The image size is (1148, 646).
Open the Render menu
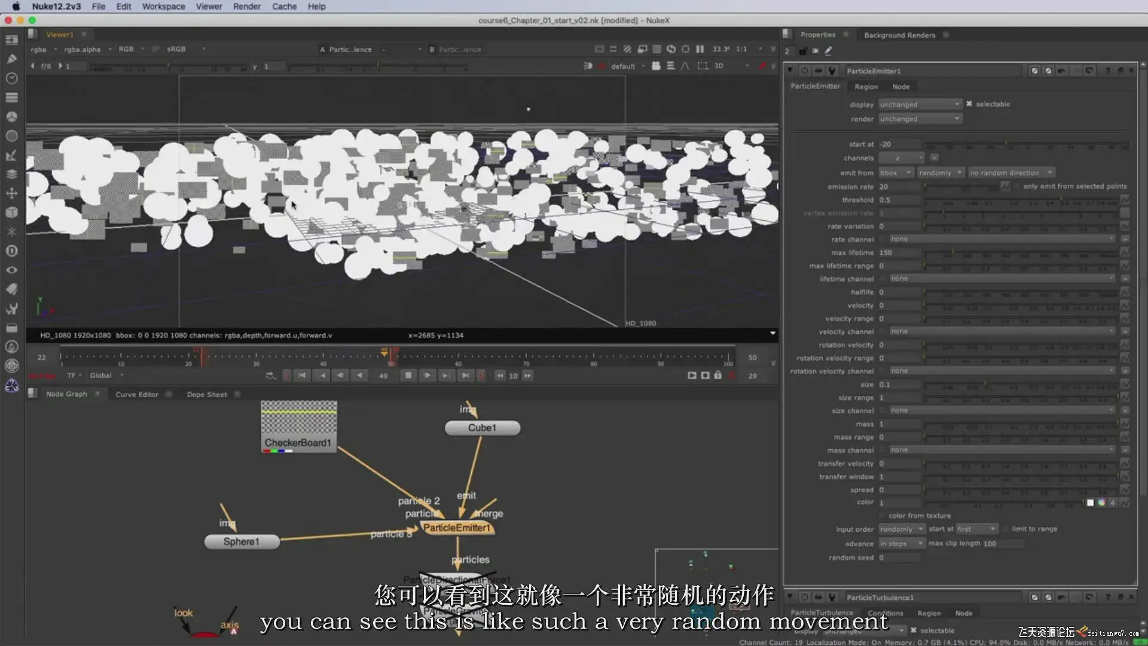(x=246, y=7)
